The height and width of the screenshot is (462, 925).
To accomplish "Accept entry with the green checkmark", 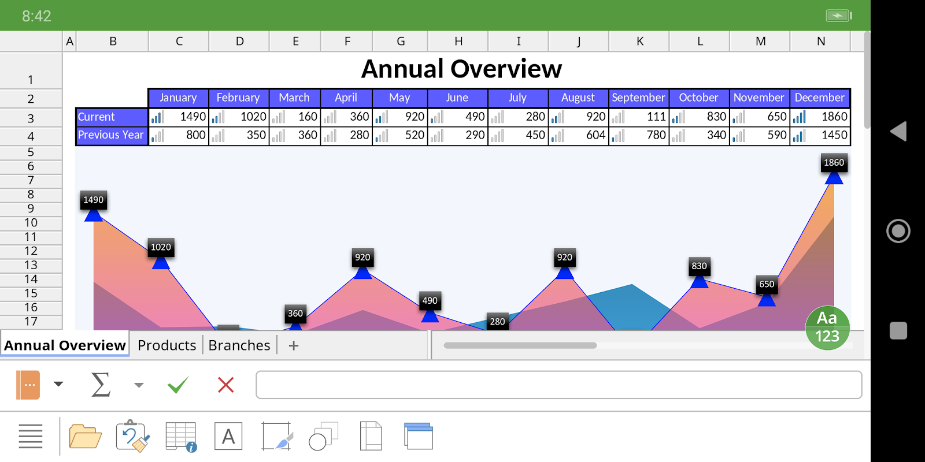I will [177, 385].
